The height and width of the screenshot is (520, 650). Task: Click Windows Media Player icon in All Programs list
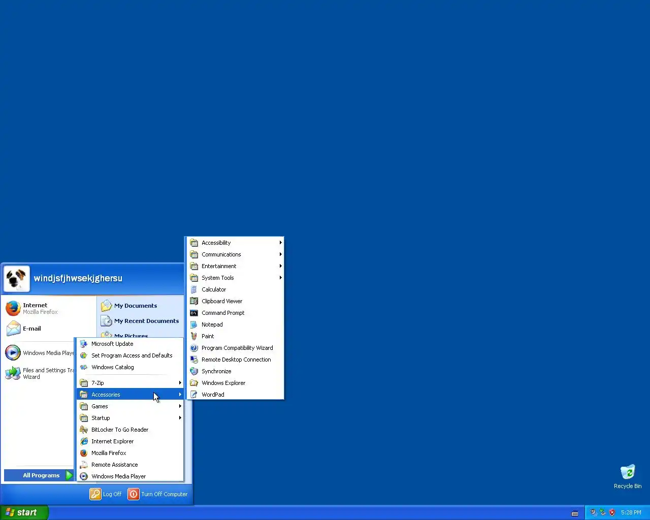[84, 476]
